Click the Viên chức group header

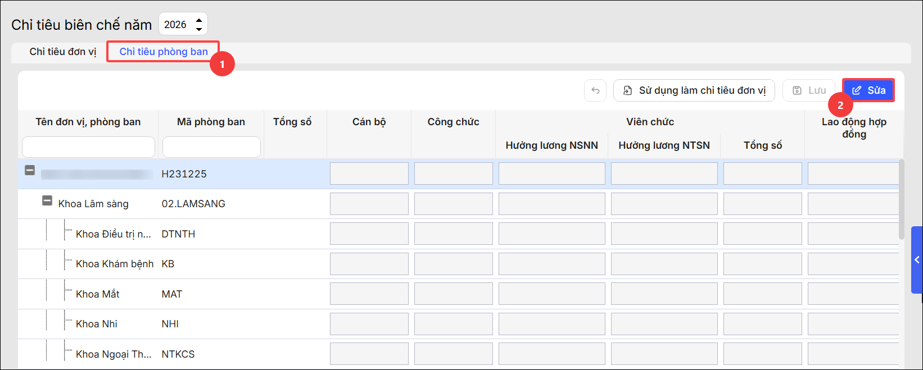coord(650,122)
